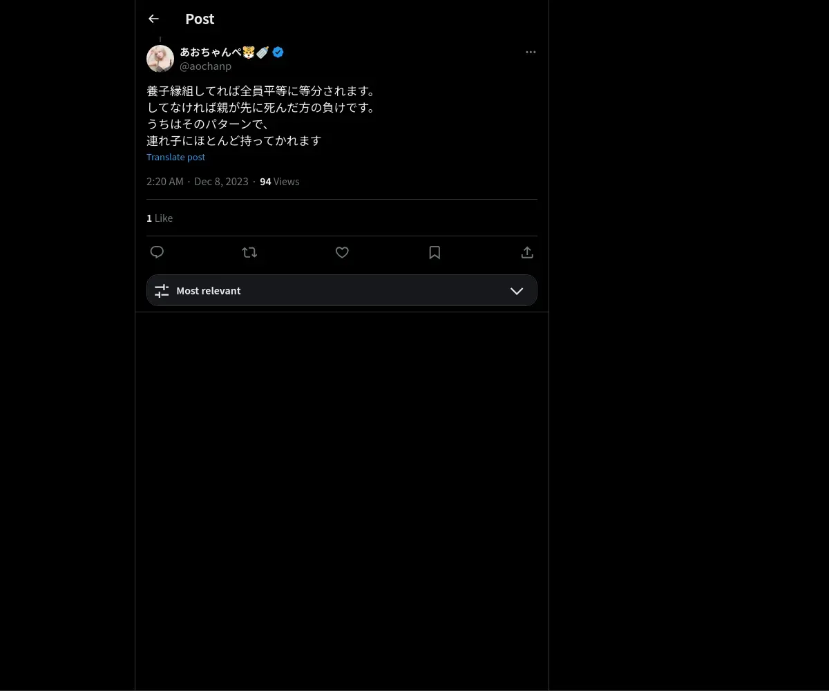
Task: Open the author's profile picture
Action: click(x=160, y=59)
